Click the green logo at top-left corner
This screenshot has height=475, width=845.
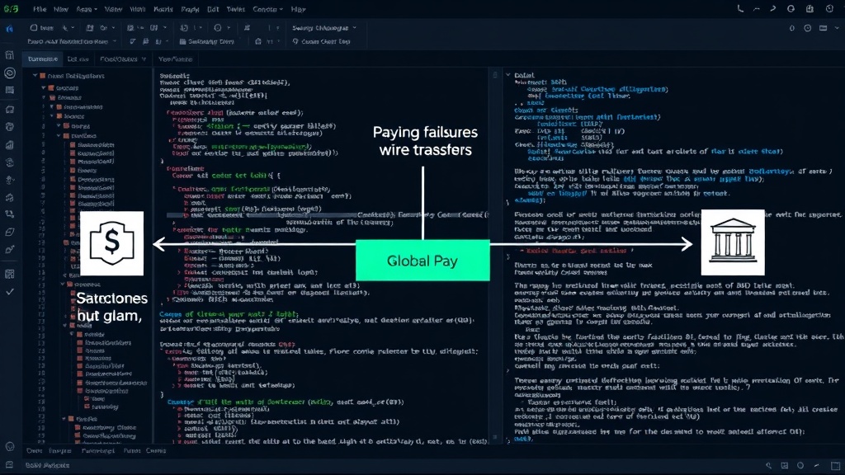coord(11,8)
